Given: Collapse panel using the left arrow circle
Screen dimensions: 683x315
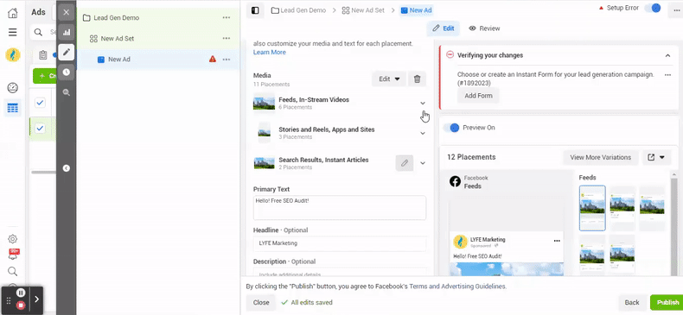Looking at the screenshot, I should pyautogui.click(x=67, y=168).
